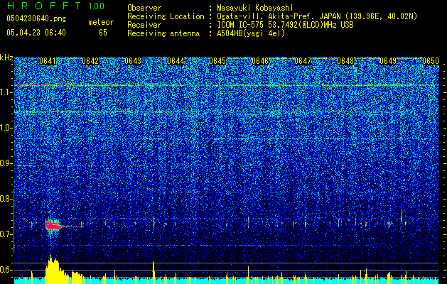Click the date stamp 05.04.23 06:40

36,33
